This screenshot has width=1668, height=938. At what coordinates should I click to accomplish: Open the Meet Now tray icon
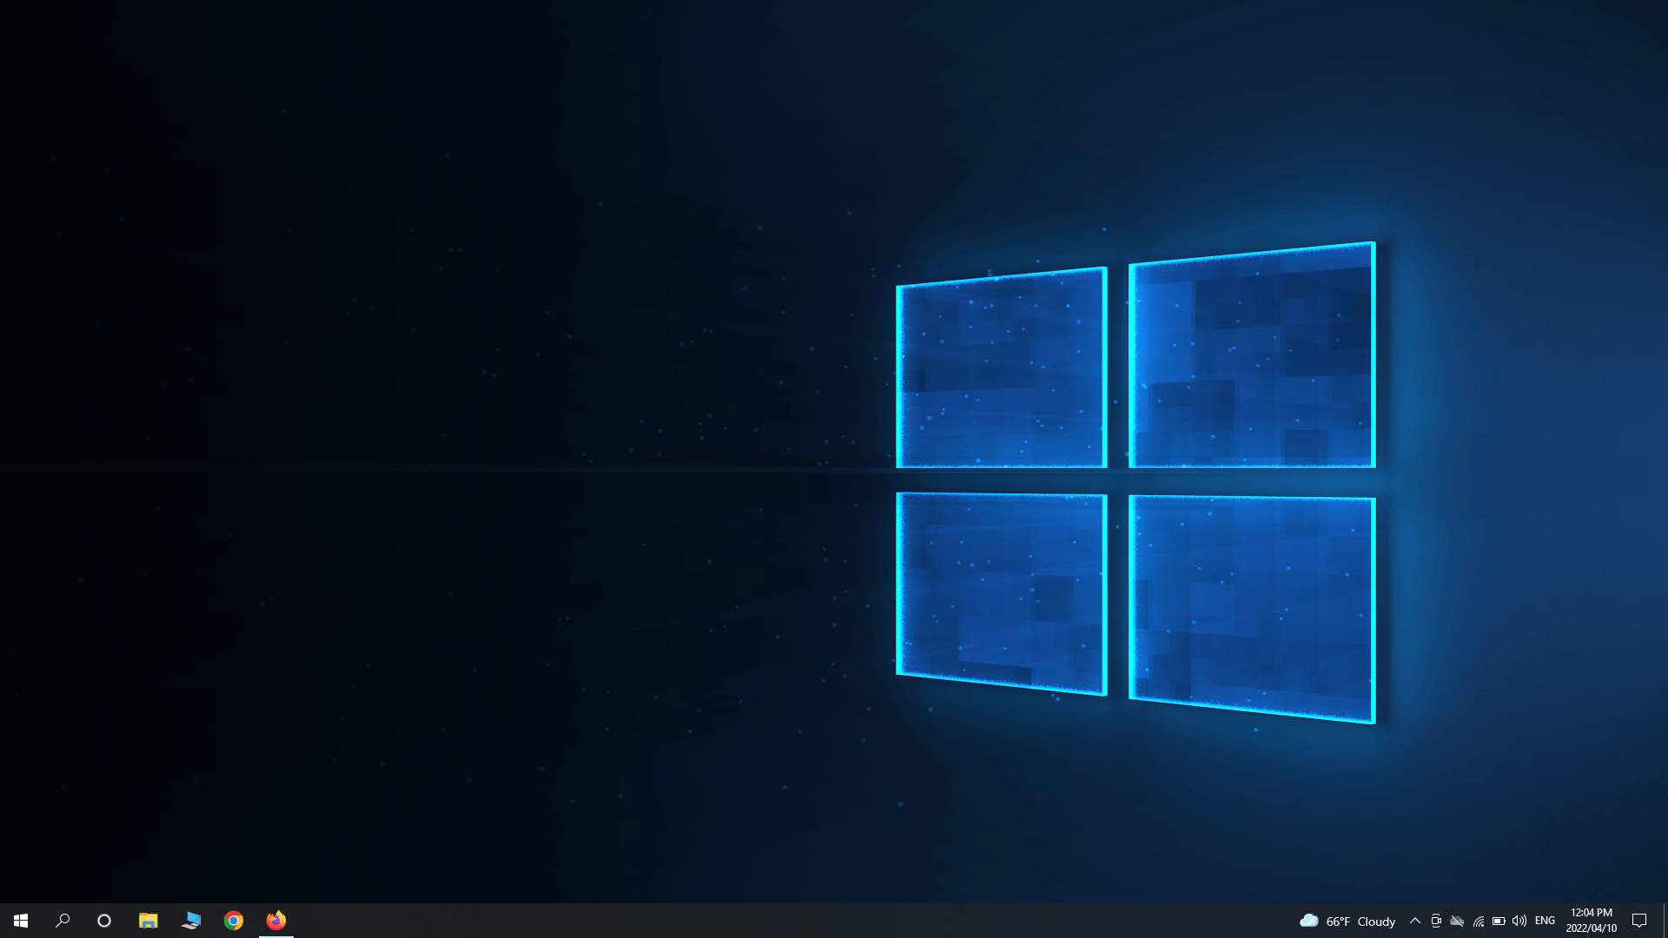pyautogui.click(x=1436, y=921)
